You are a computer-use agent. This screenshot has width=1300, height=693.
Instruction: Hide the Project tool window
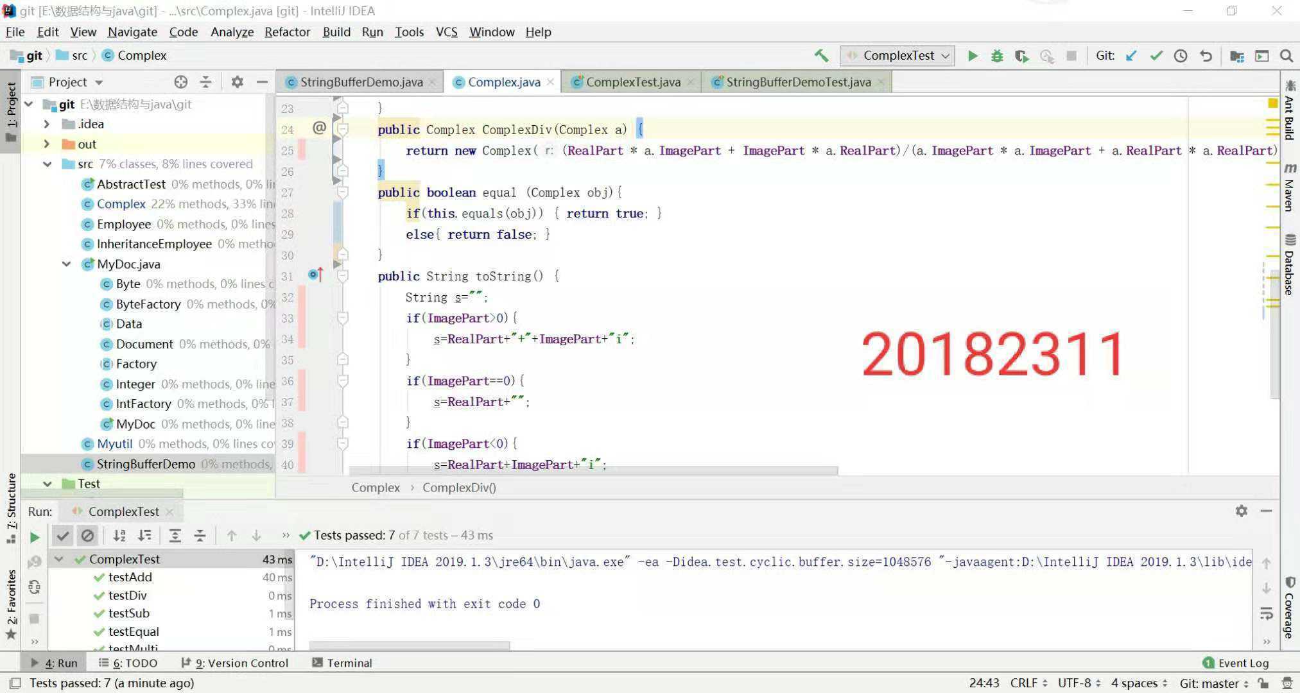pos(262,82)
